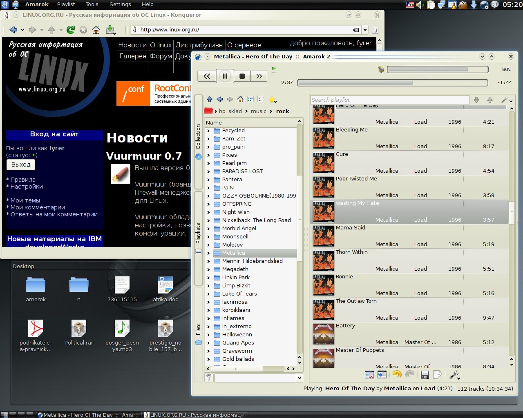Screen dimensions: 523x418
Task: Stop playback in Amarok
Action: tap(242, 76)
